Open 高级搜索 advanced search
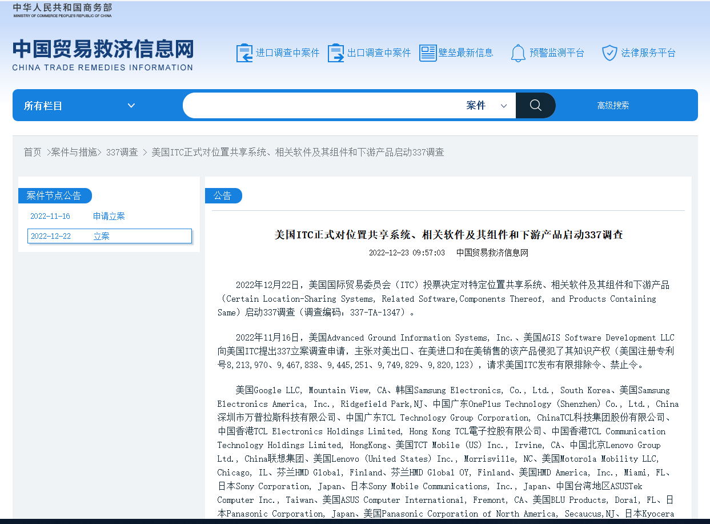Viewport: 710px width, 524px height. click(x=613, y=106)
